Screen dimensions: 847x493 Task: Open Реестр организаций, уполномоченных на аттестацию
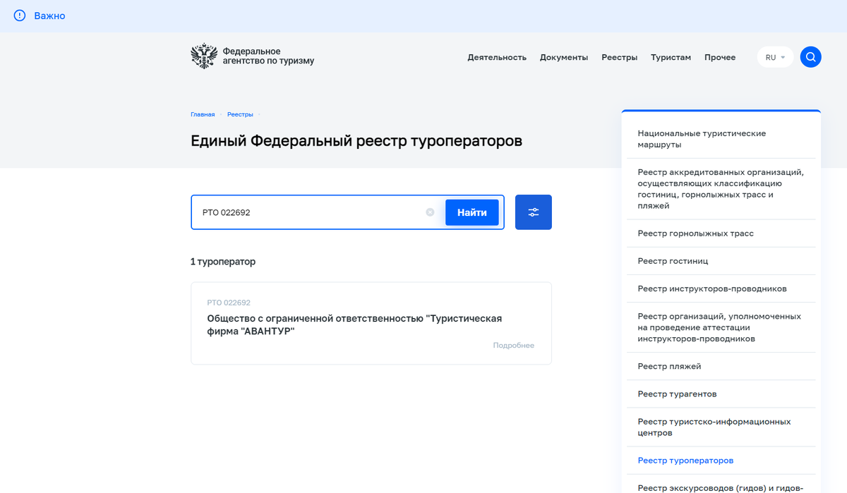[721, 327]
